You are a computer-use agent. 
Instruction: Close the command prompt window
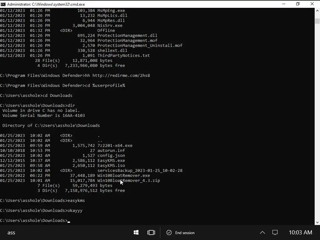(x=312, y=4)
